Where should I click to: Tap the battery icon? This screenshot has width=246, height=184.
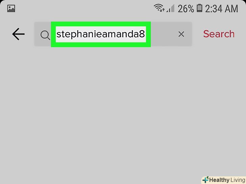(x=199, y=8)
